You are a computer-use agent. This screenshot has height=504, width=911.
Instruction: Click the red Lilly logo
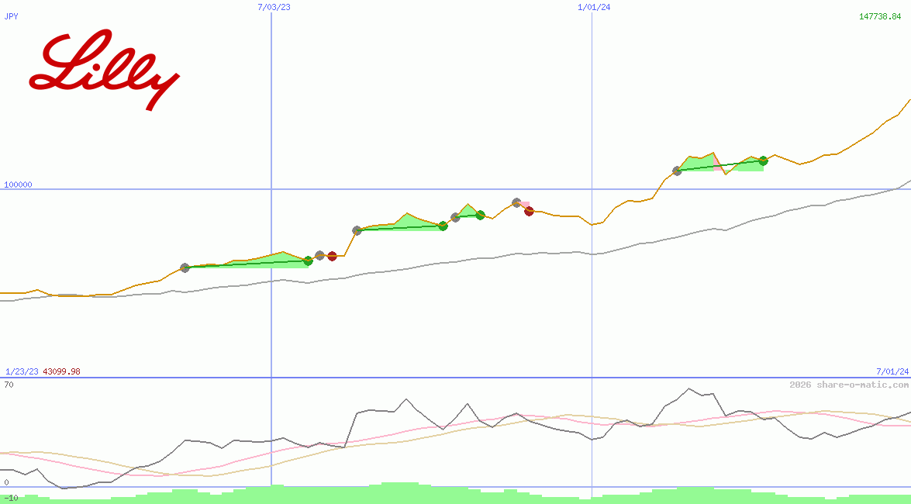point(104,69)
